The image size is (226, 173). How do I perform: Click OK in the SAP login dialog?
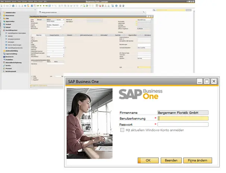pos(148,160)
